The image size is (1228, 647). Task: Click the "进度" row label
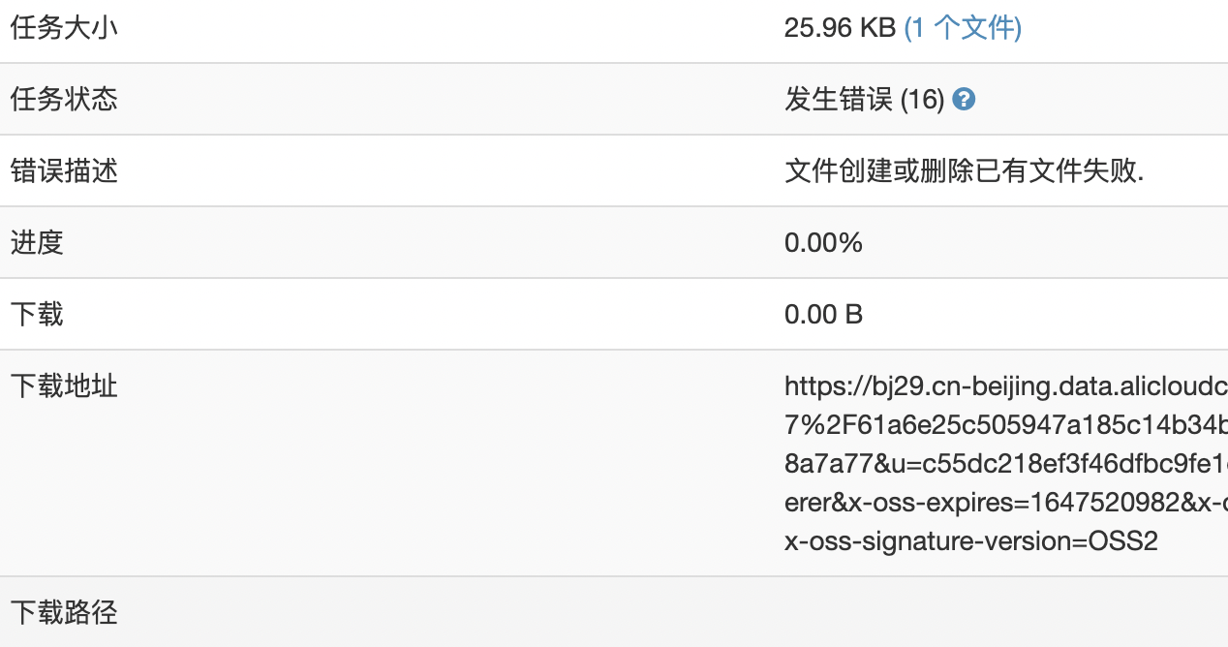[x=35, y=242]
